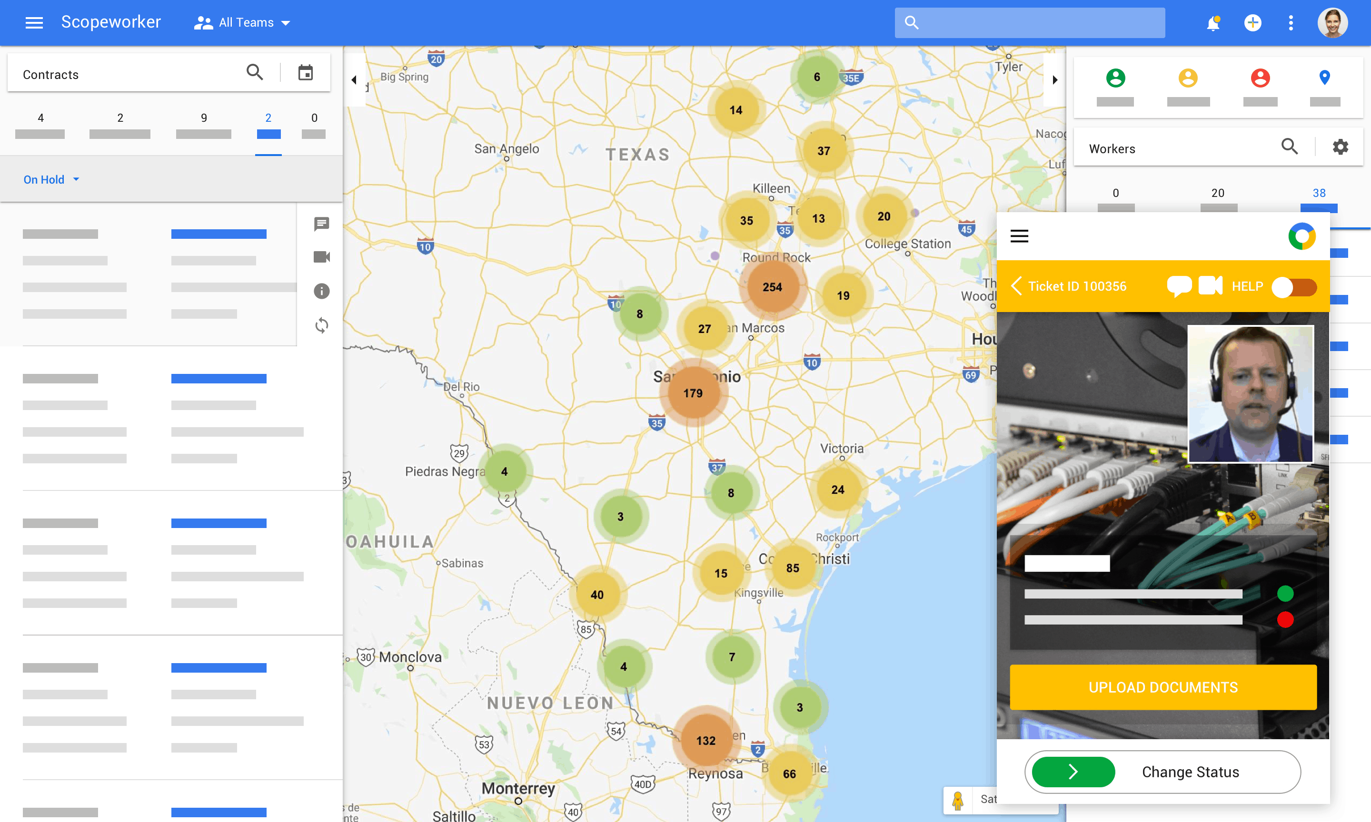
Task: Open chat for the first contract
Action: (321, 224)
